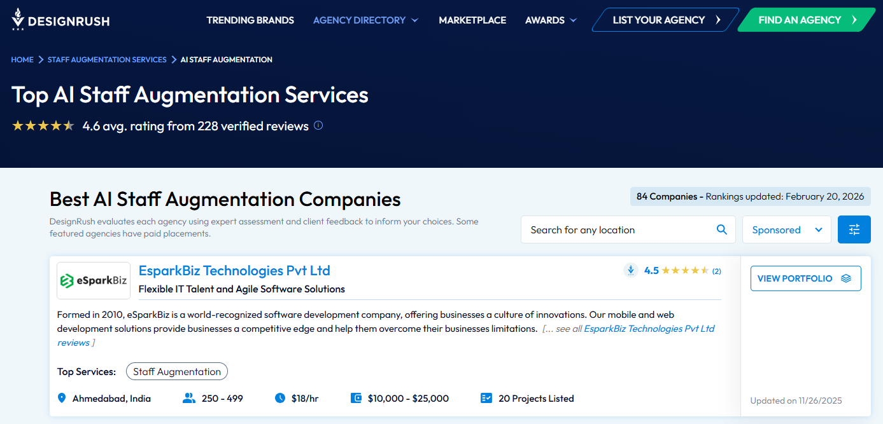Focus the Search for any location field
This screenshot has height=424, width=883.
click(x=628, y=229)
